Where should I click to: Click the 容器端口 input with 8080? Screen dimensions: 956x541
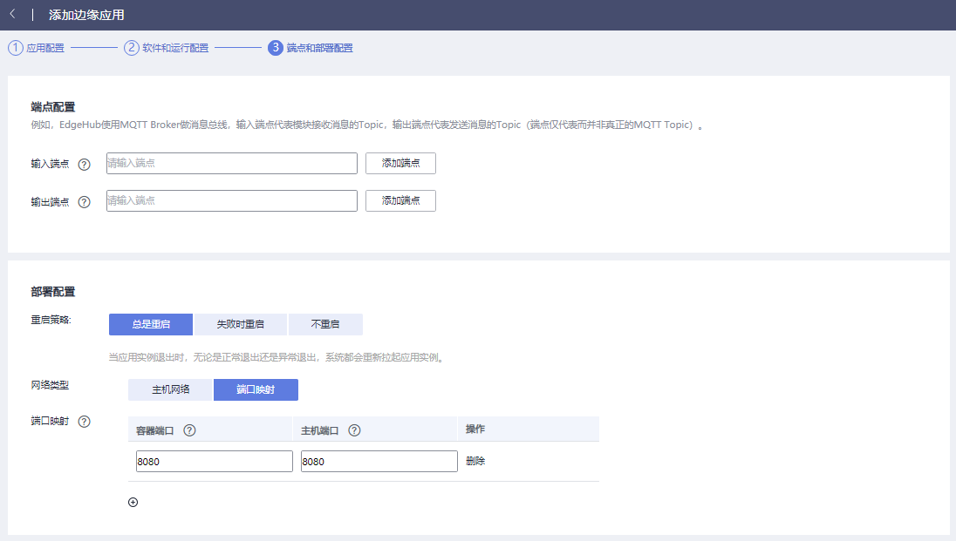214,461
